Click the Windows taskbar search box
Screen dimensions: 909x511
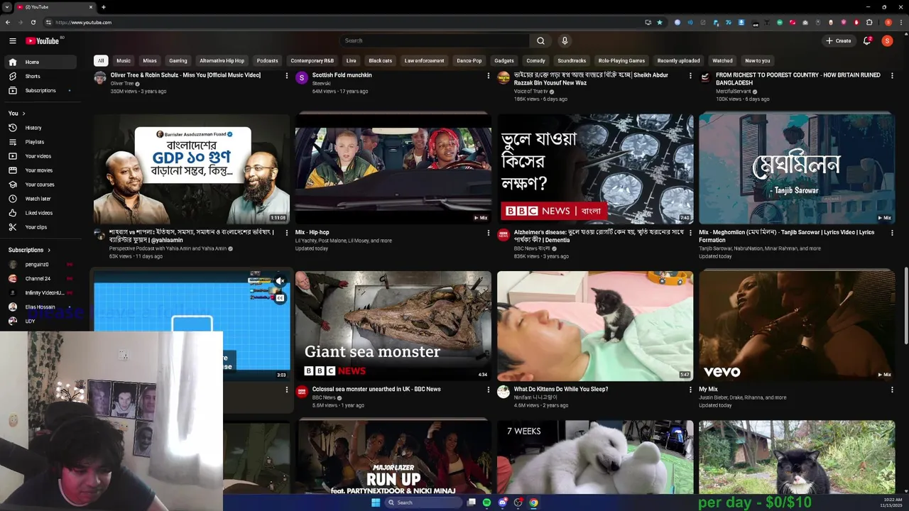423,502
